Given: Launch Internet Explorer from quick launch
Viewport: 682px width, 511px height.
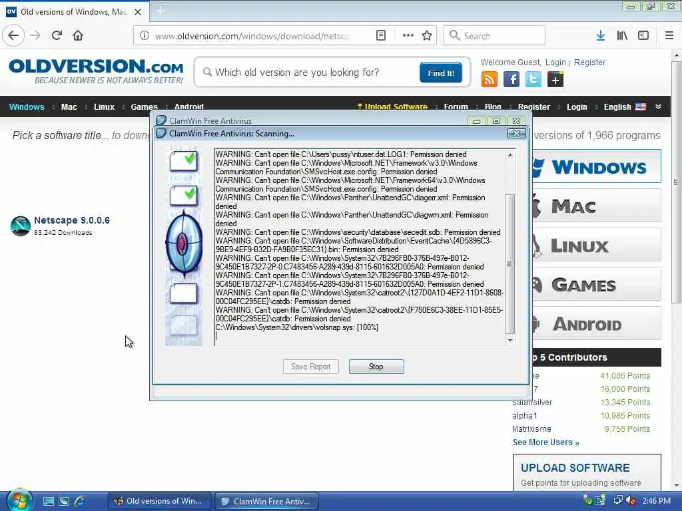Looking at the screenshot, I should 80,501.
